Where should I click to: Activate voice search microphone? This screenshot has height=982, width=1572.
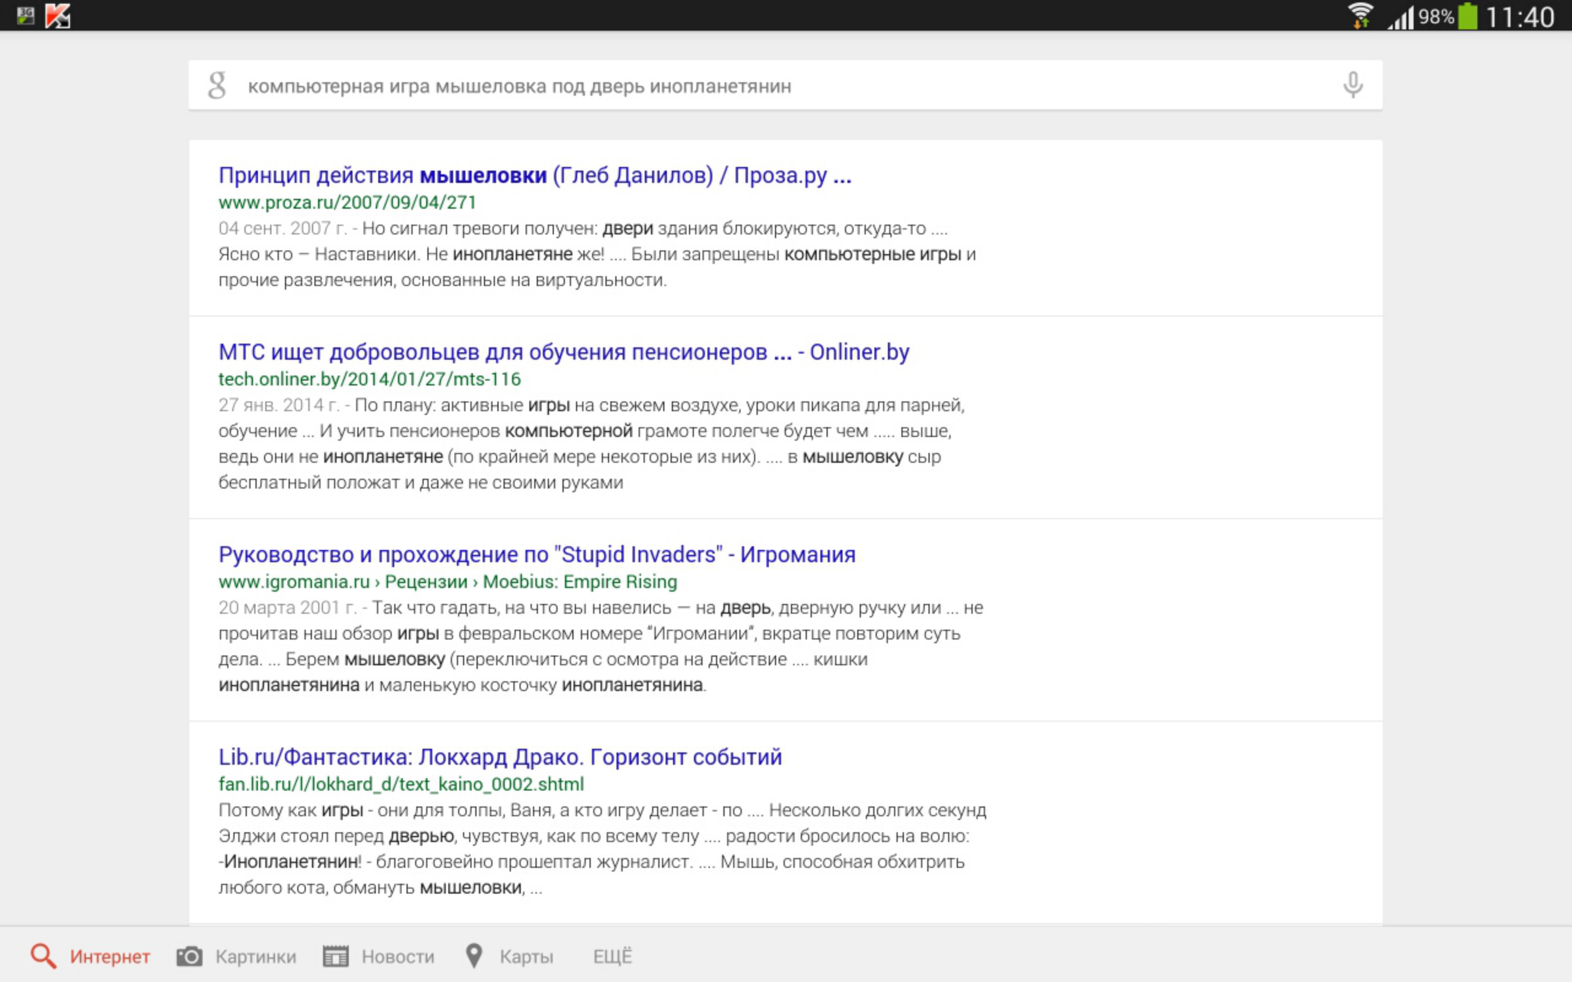(1352, 85)
